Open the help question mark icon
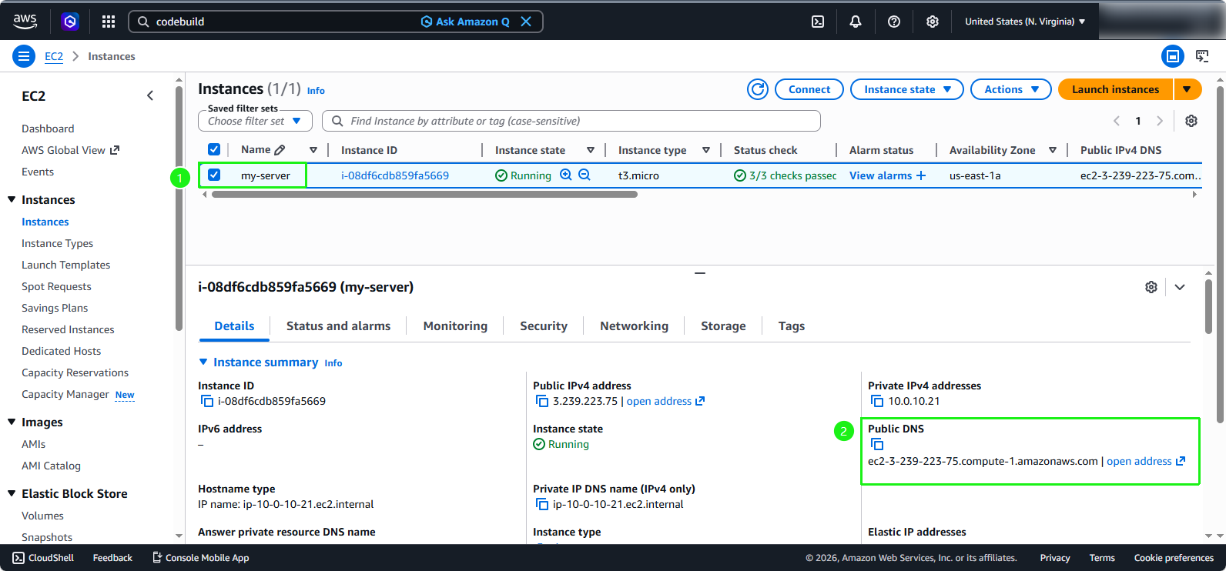 click(x=894, y=22)
